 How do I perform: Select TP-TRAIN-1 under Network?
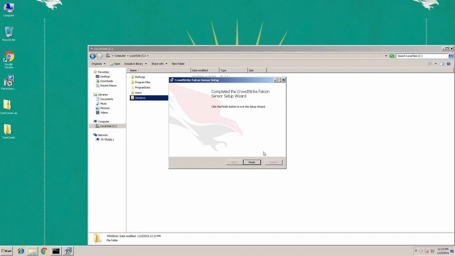[x=105, y=140]
